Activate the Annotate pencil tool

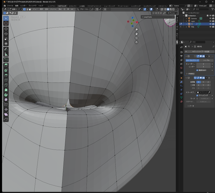pyautogui.click(x=6, y=49)
